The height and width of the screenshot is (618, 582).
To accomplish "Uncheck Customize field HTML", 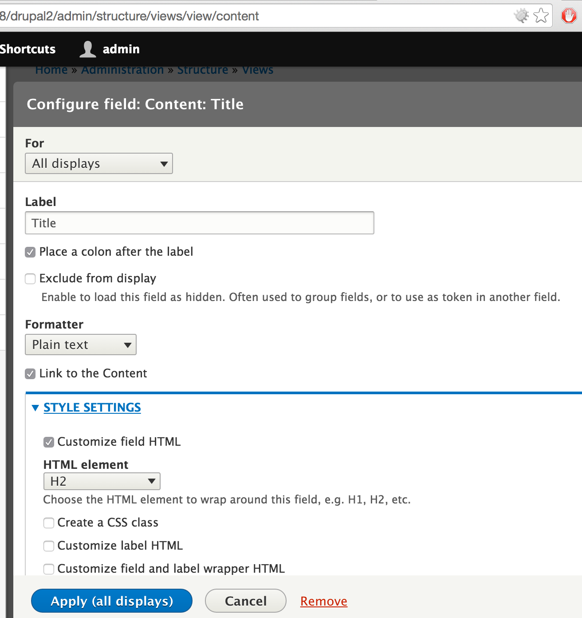I will pyautogui.click(x=49, y=442).
